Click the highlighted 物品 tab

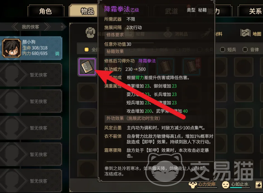point(83,11)
